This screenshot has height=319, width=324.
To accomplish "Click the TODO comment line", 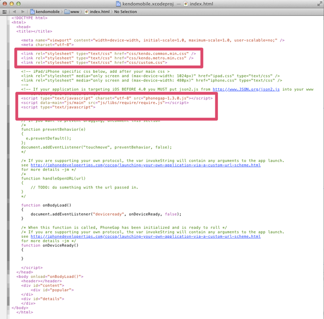I will point(84,187).
